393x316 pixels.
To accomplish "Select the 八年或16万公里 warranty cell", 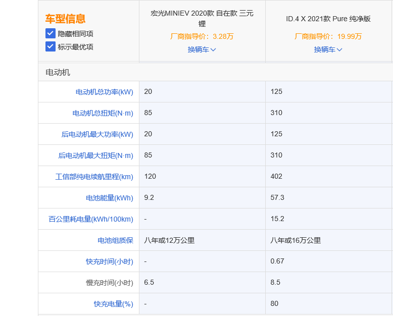I will click(x=328, y=240).
